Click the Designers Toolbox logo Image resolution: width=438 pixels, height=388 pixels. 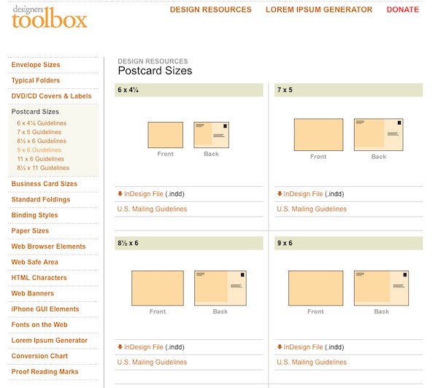49,16
